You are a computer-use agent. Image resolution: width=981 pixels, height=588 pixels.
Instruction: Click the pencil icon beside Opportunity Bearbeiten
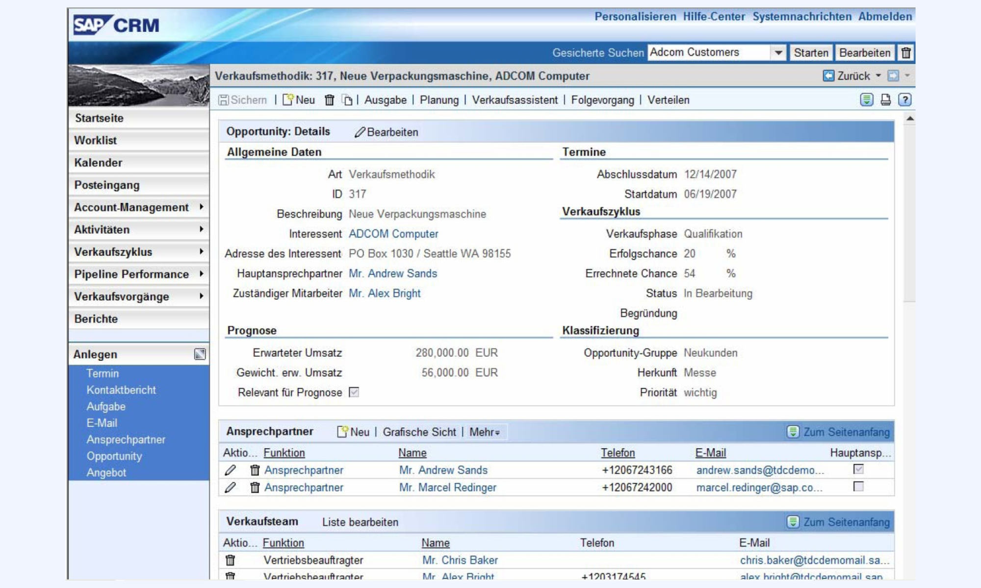[x=360, y=132]
